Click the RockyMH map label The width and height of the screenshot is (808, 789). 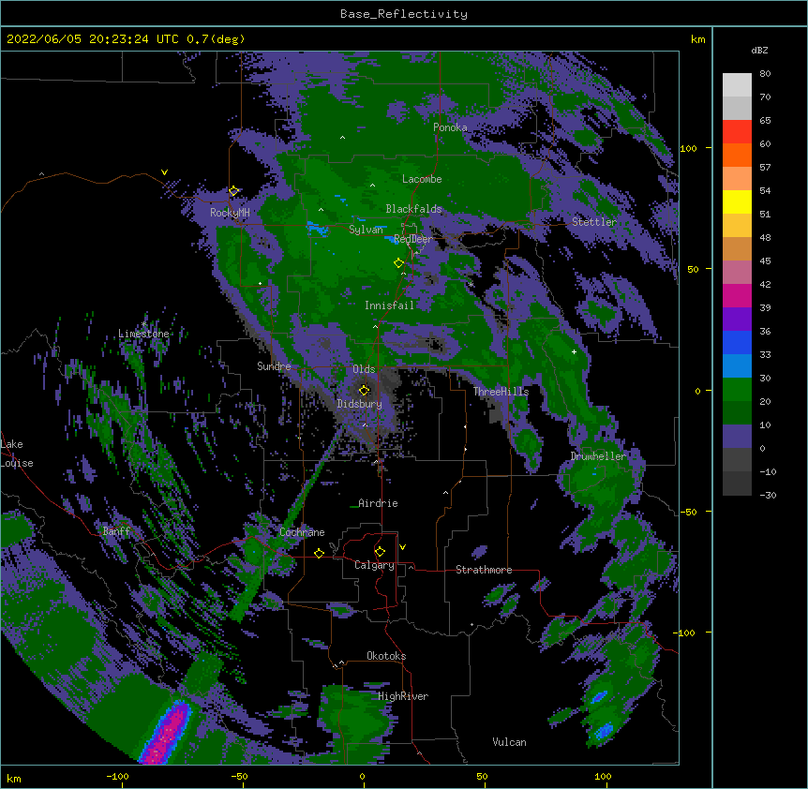[230, 213]
